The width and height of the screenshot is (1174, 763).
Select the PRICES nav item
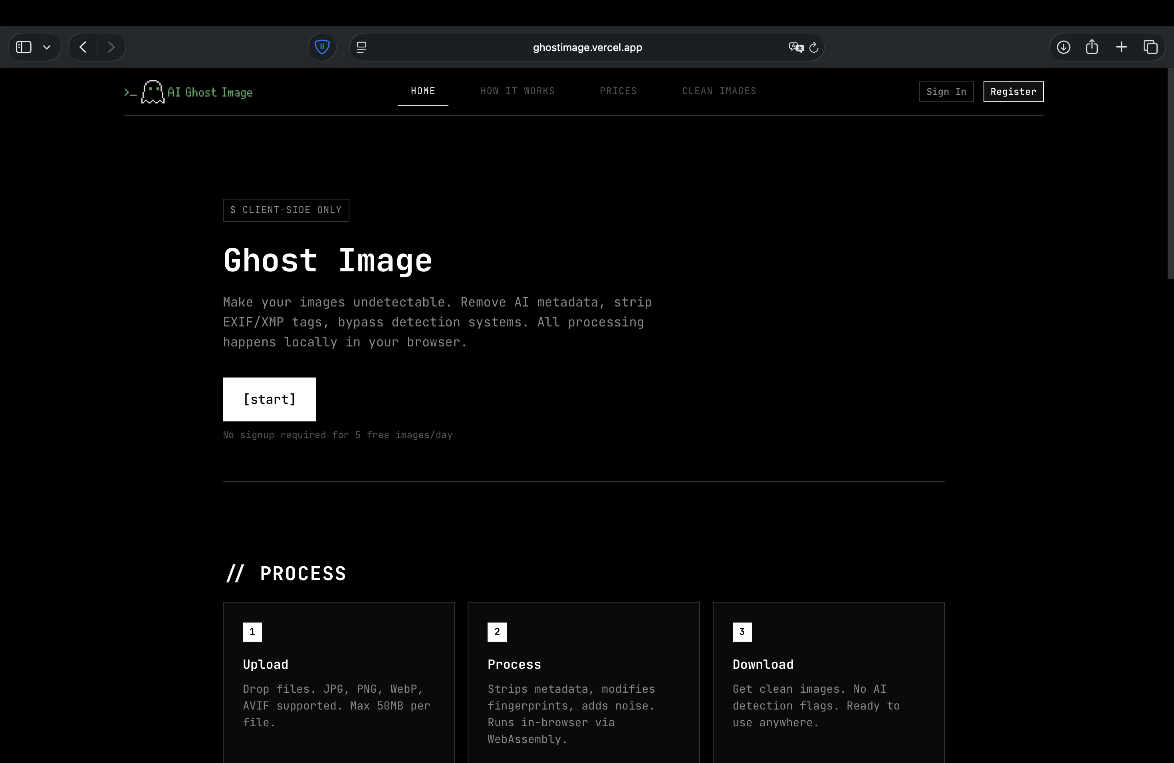point(618,91)
